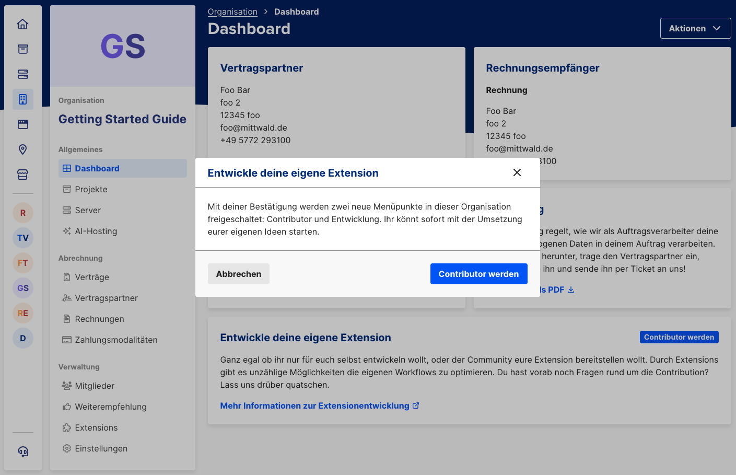Expand the Aktionen dropdown
736x475 pixels.
pos(695,28)
